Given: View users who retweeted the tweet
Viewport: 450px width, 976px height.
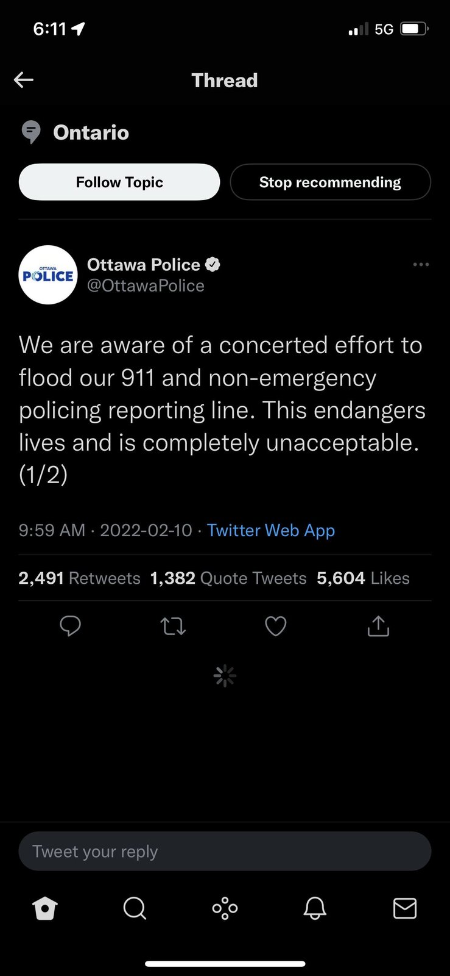Looking at the screenshot, I should 79,578.
